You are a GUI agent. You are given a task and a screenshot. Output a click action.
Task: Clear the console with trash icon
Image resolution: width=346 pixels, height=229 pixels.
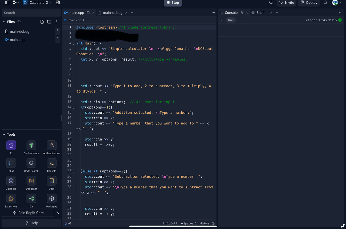pyautogui.click(x=242, y=13)
